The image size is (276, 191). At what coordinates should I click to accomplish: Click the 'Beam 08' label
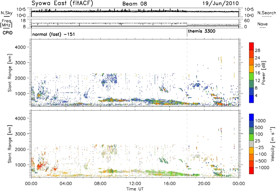pyautogui.click(x=135, y=4)
